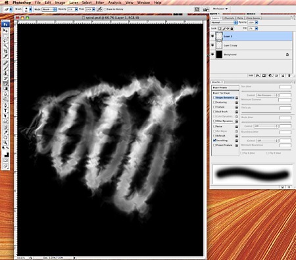Viewport: 296px width, 260px height.
Task: Click the foreground/background color swatches
Action: point(6,154)
